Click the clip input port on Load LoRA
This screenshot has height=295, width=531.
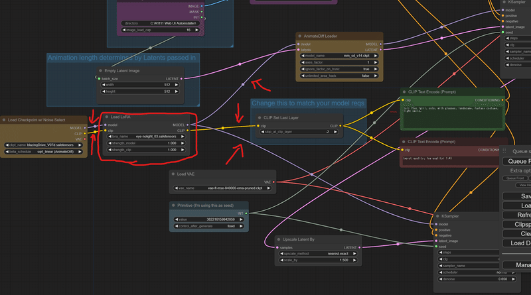pyautogui.click(x=106, y=131)
